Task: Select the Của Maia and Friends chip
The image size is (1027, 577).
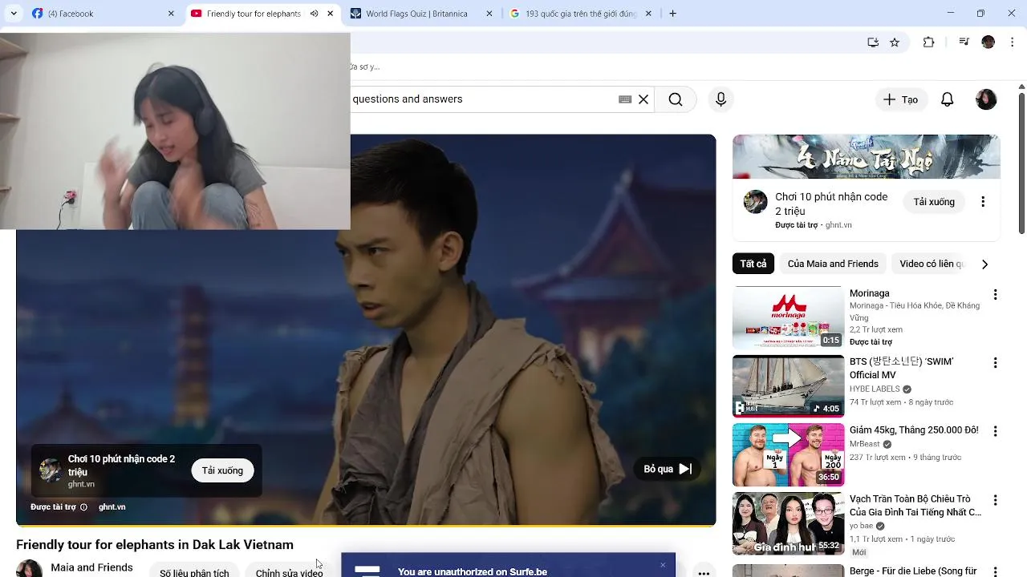Action: point(833,264)
